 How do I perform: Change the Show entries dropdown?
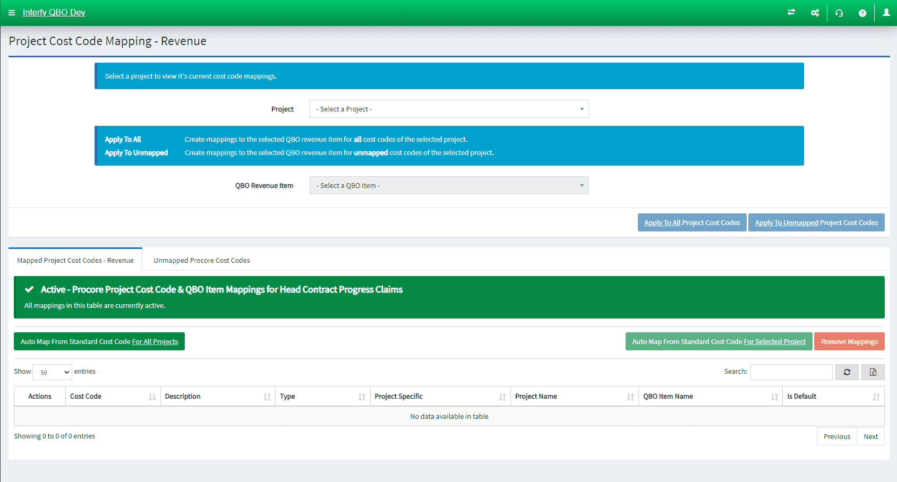tap(52, 372)
